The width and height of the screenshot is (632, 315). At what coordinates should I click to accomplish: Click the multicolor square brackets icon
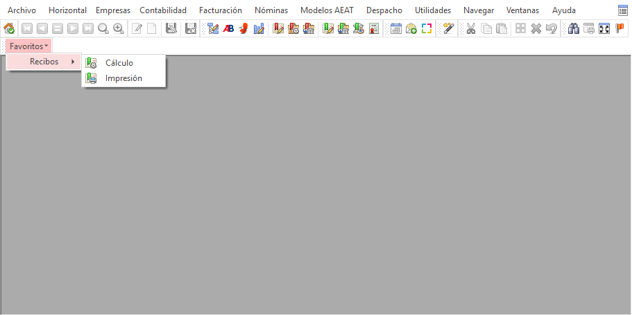point(427,28)
